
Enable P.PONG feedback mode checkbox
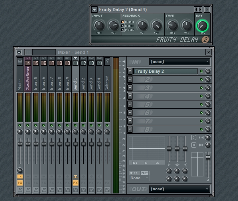tap(123, 30)
